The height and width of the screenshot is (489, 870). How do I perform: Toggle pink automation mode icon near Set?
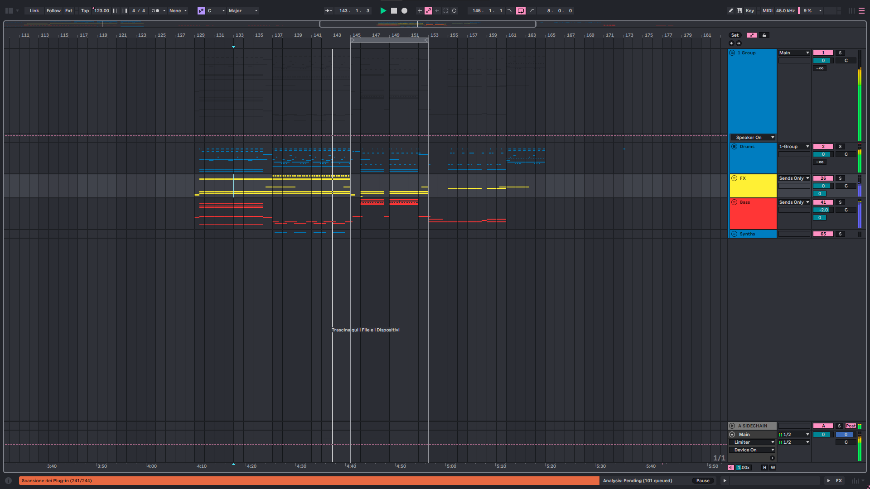[752, 35]
